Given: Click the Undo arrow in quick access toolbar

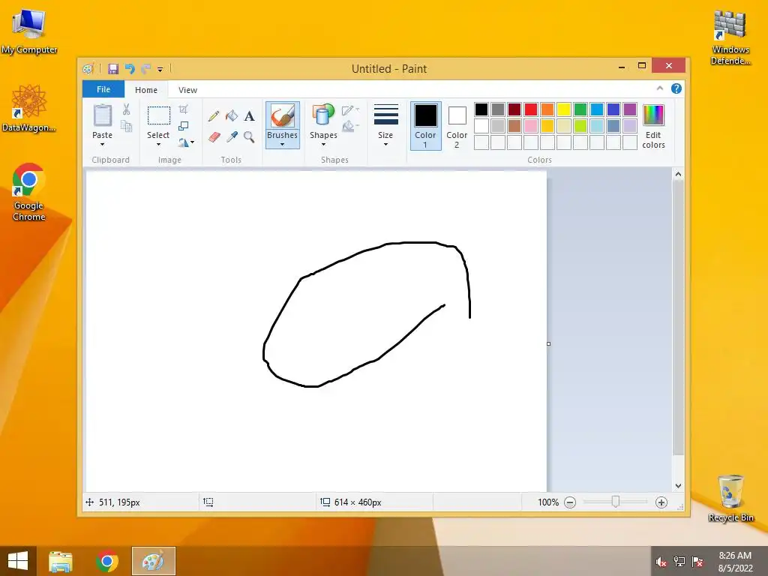Looking at the screenshot, I should coord(130,68).
